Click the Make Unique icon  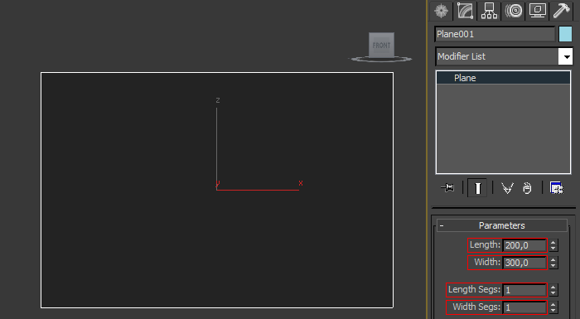(x=507, y=188)
